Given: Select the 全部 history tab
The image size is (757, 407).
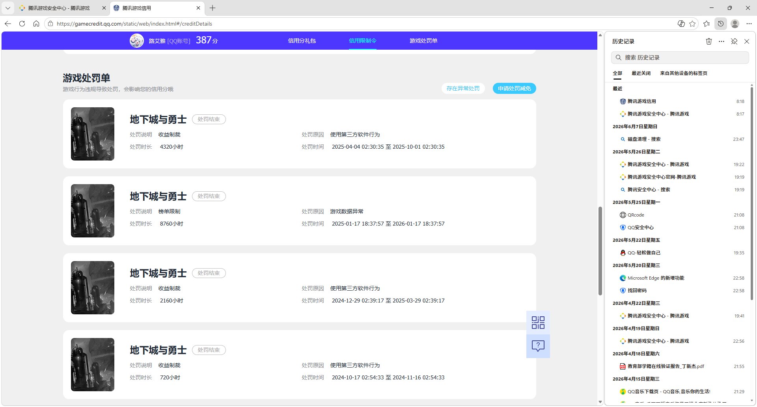Looking at the screenshot, I should 617,73.
